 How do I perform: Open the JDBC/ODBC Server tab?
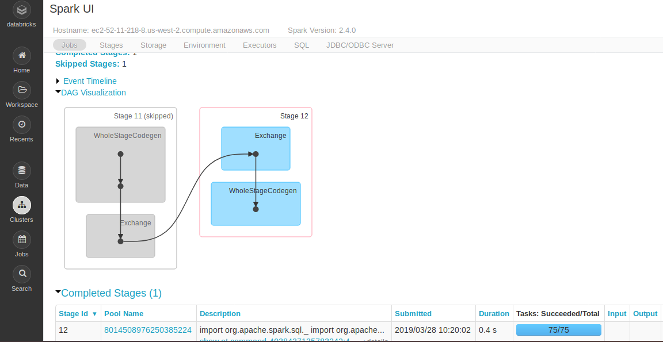[360, 45]
